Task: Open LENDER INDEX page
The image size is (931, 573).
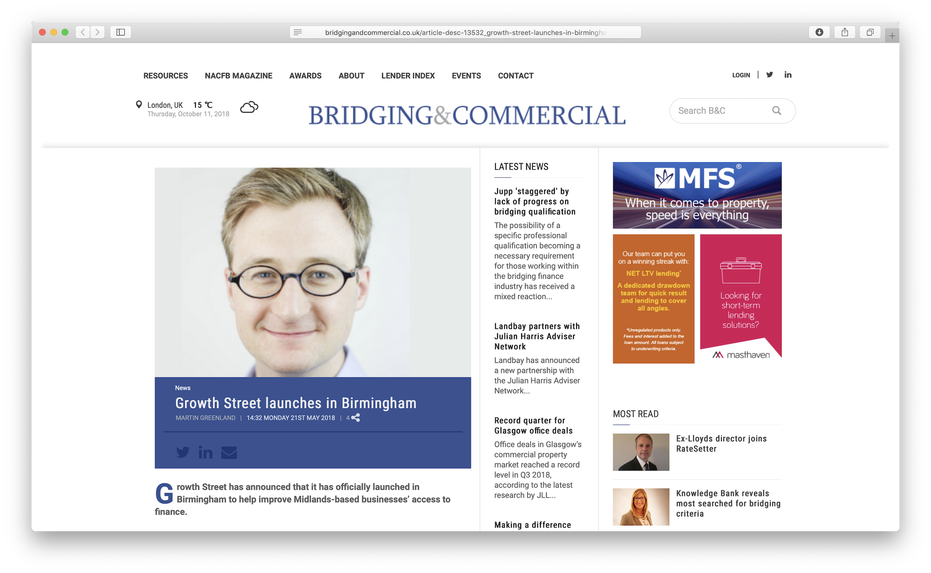Action: point(408,76)
